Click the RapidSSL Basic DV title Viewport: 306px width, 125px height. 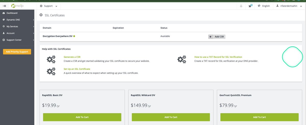(52, 95)
